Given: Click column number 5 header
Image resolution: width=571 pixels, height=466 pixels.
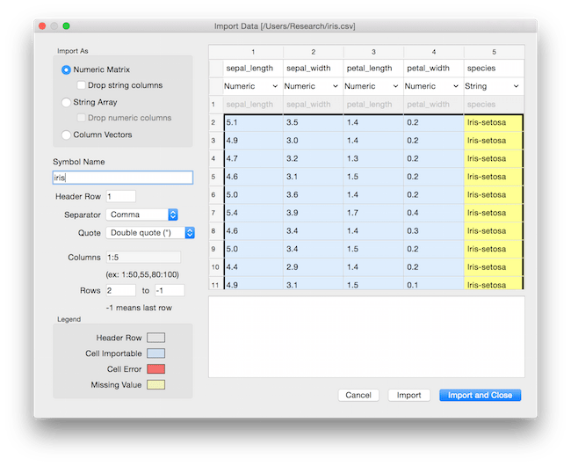Looking at the screenshot, I should click(495, 52).
